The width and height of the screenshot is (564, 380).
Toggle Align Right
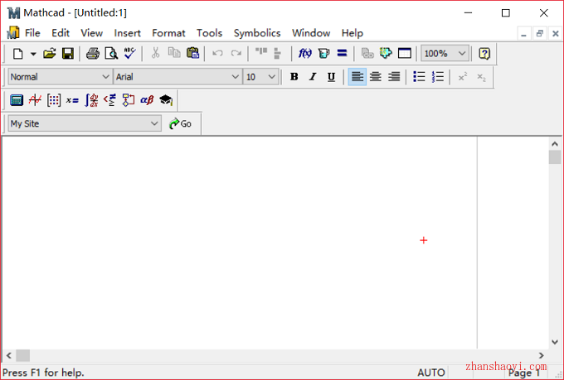point(394,76)
